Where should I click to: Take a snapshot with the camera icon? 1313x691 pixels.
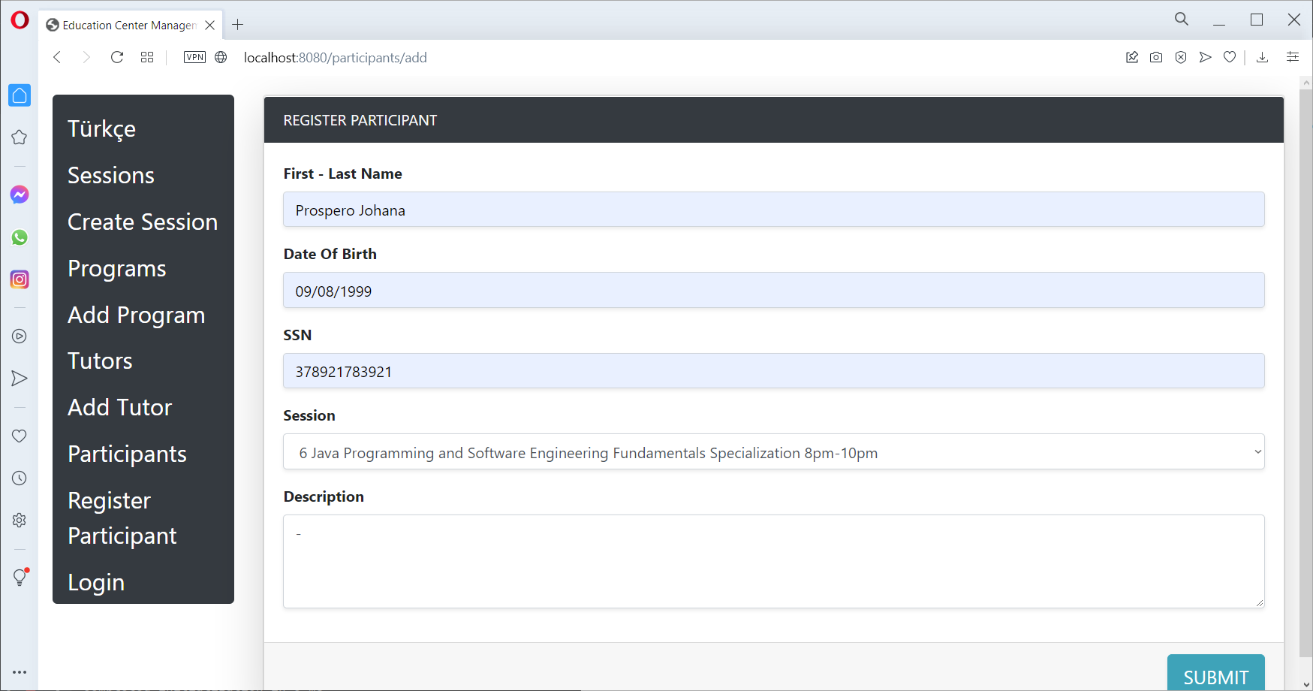click(1156, 57)
